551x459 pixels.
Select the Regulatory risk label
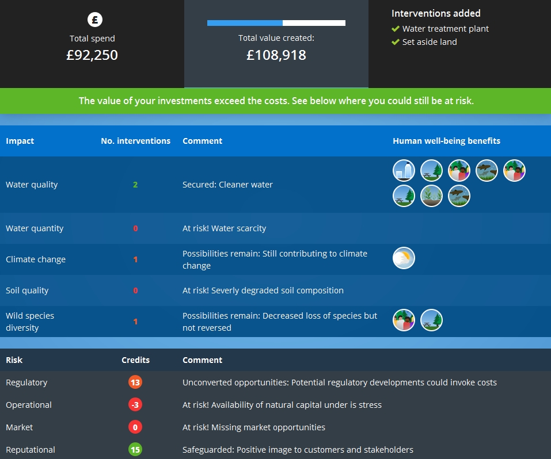tap(26, 382)
